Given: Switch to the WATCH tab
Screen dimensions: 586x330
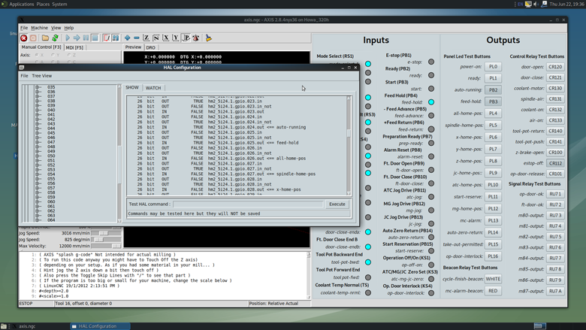Looking at the screenshot, I should (x=153, y=88).
